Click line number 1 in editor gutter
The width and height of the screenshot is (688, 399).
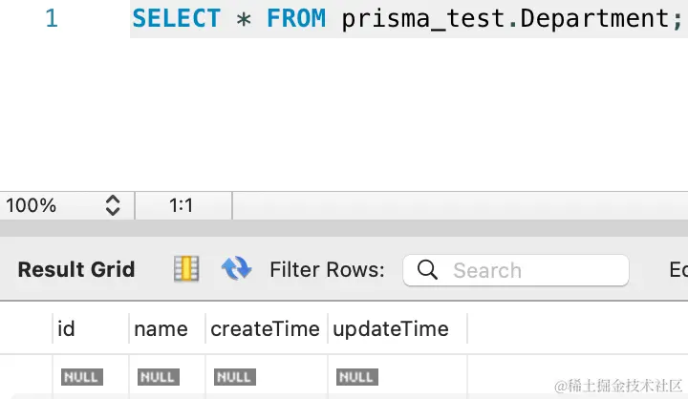click(x=52, y=18)
